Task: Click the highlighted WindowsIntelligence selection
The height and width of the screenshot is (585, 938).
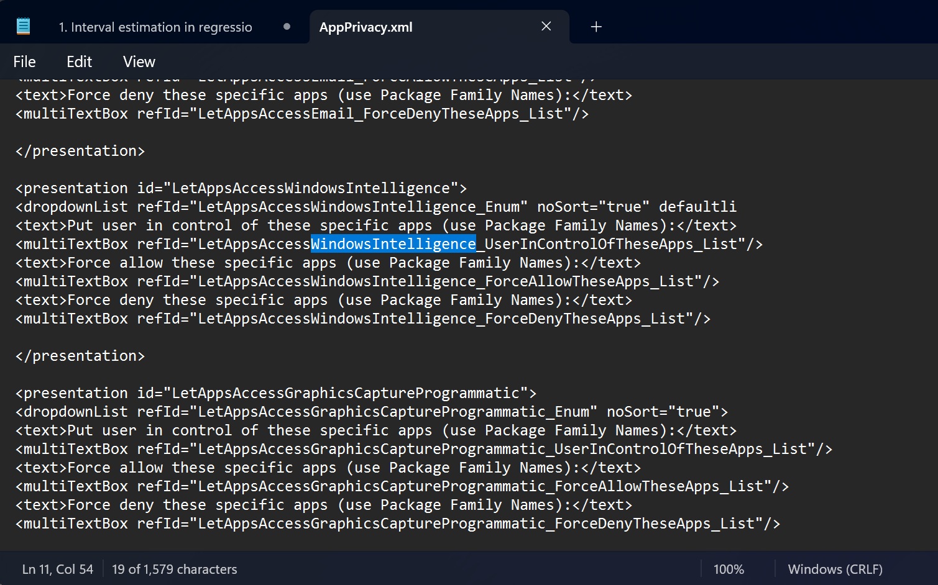Action: point(393,244)
